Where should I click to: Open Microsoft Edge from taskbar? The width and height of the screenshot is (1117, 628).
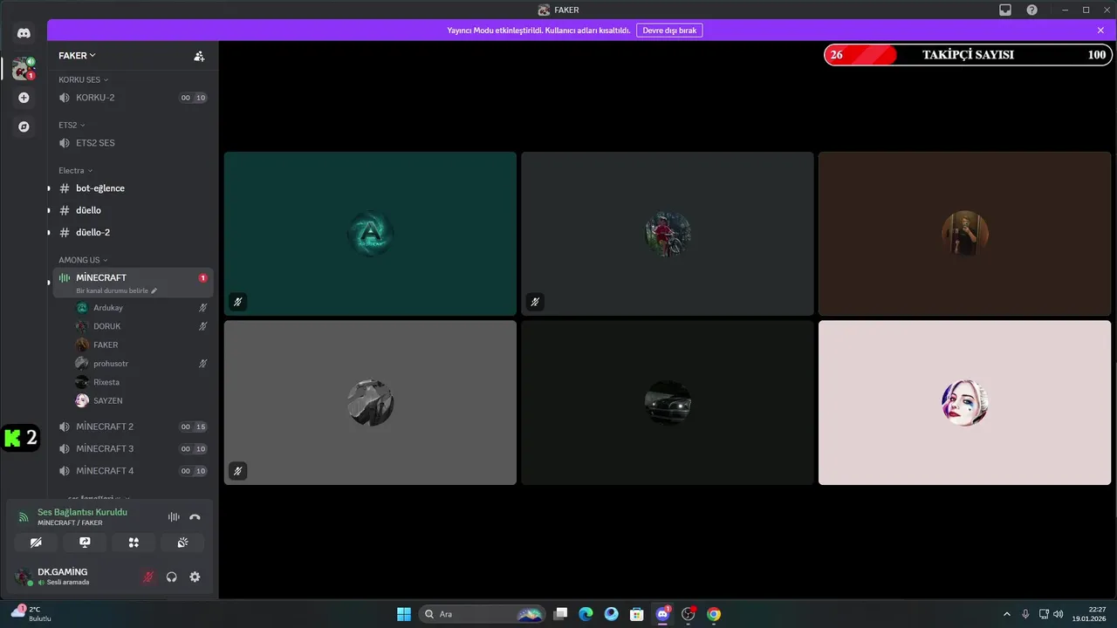[586, 614]
